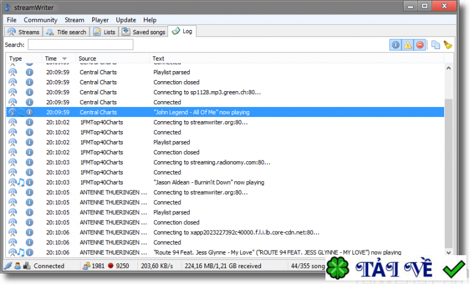This screenshot has height=284, width=470.
Task: Click the vertical log scrollbar thumb
Action: (448, 174)
